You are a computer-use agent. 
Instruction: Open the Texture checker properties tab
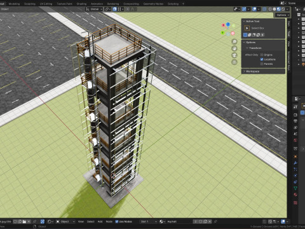point(295,203)
